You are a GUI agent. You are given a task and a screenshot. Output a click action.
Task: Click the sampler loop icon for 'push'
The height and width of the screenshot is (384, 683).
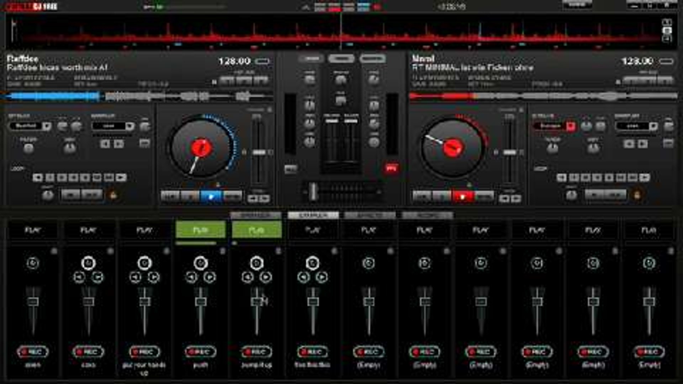tap(201, 263)
